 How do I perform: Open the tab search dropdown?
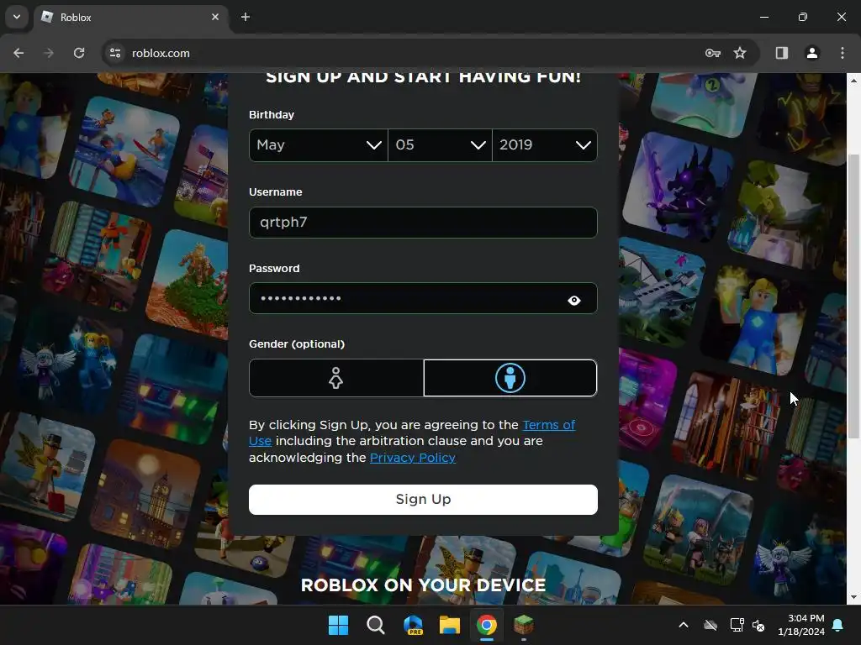click(x=17, y=17)
